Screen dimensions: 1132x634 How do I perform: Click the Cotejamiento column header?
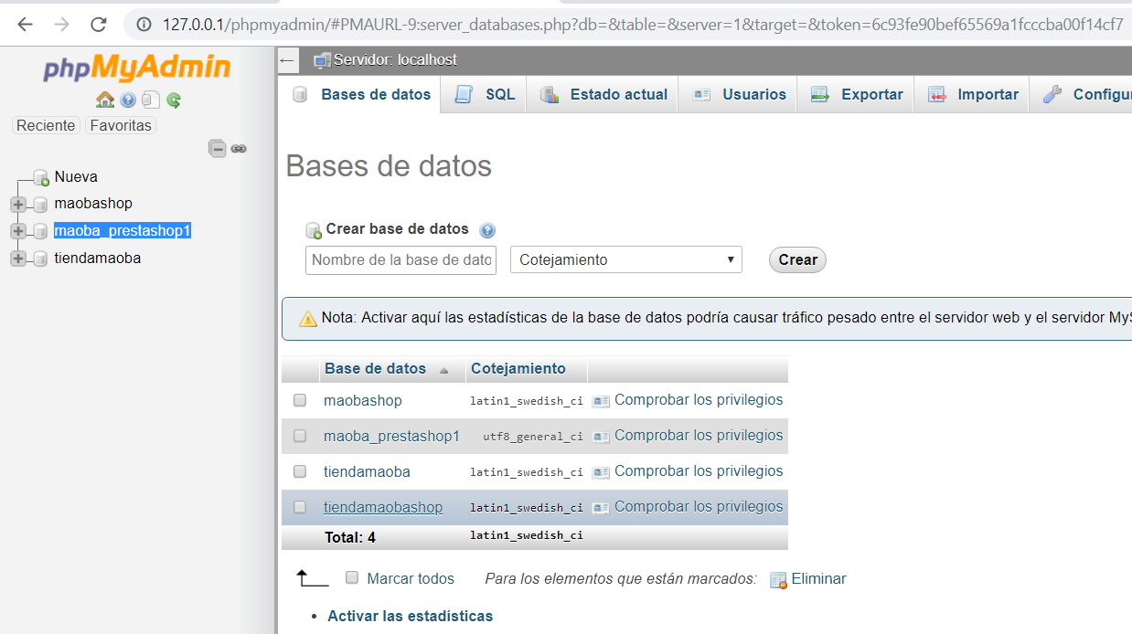click(x=518, y=369)
